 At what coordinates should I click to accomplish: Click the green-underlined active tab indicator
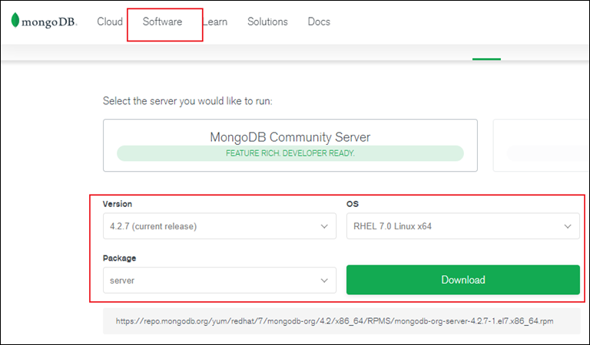pos(486,59)
